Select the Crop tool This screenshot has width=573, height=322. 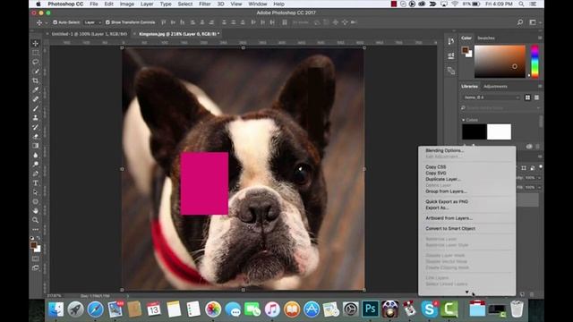(x=36, y=80)
